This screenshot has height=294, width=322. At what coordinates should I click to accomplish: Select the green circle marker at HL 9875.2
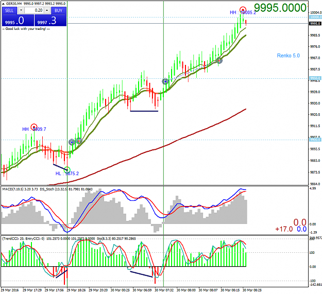point(67,170)
